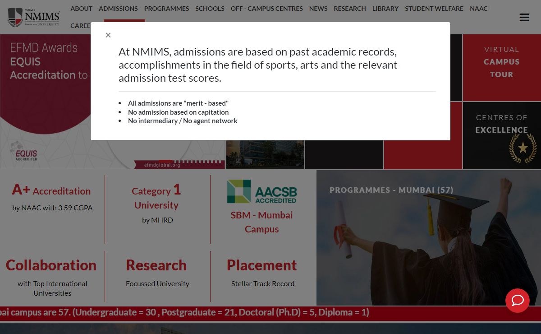Open the NAAC menu item

coord(479,9)
